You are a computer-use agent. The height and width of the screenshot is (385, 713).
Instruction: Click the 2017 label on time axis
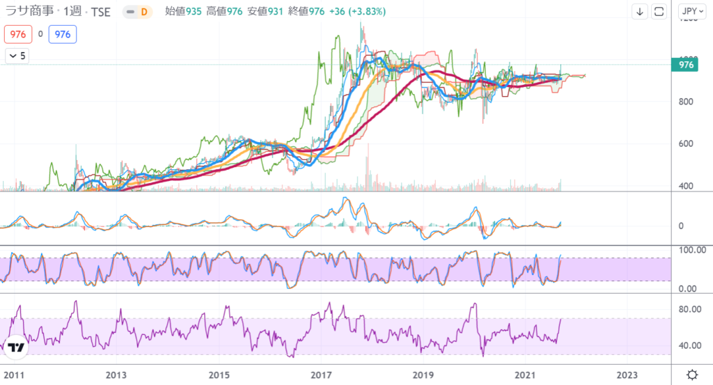click(321, 375)
